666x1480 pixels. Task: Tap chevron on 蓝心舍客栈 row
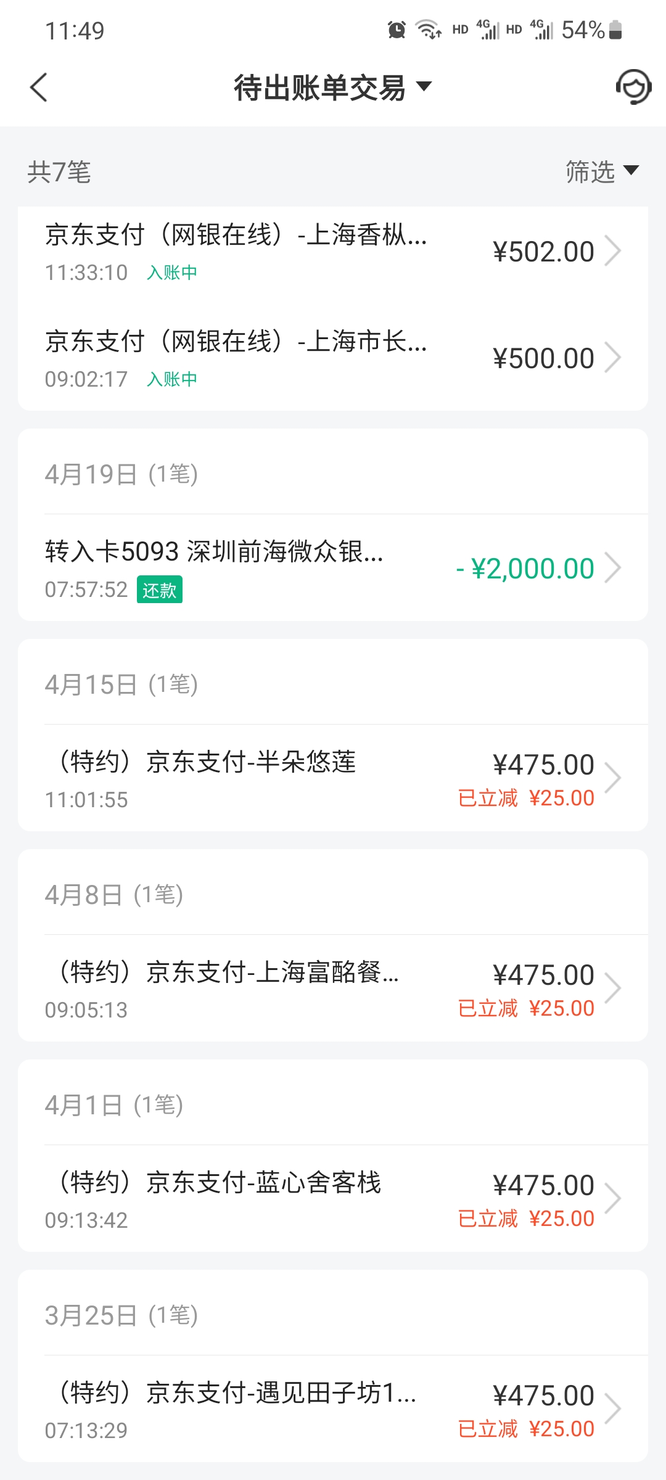[x=612, y=1199]
